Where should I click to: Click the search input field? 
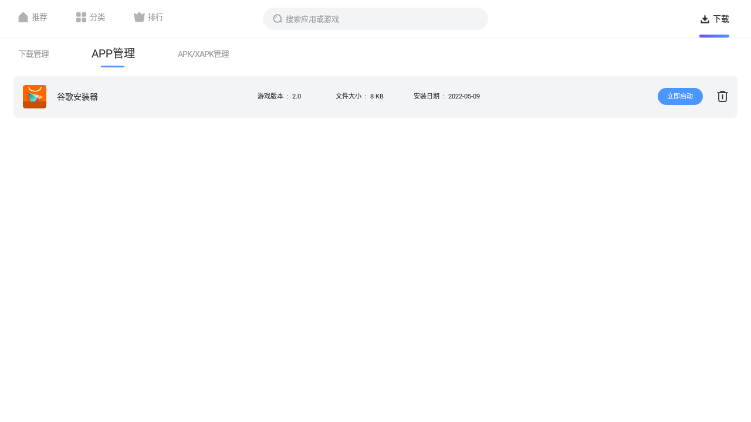[x=375, y=18]
